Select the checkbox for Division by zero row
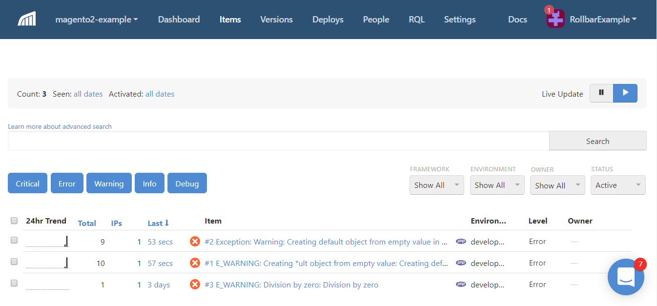The image size is (657, 306). click(x=14, y=283)
